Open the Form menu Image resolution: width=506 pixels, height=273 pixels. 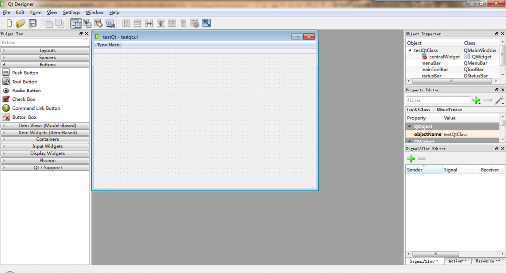point(36,12)
